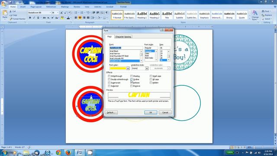
Task: Toggle Bold in the ribbon
Action: coord(30,18)
